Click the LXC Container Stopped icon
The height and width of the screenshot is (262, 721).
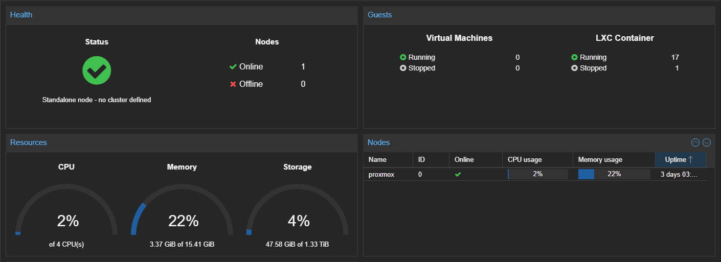point(574,68)
